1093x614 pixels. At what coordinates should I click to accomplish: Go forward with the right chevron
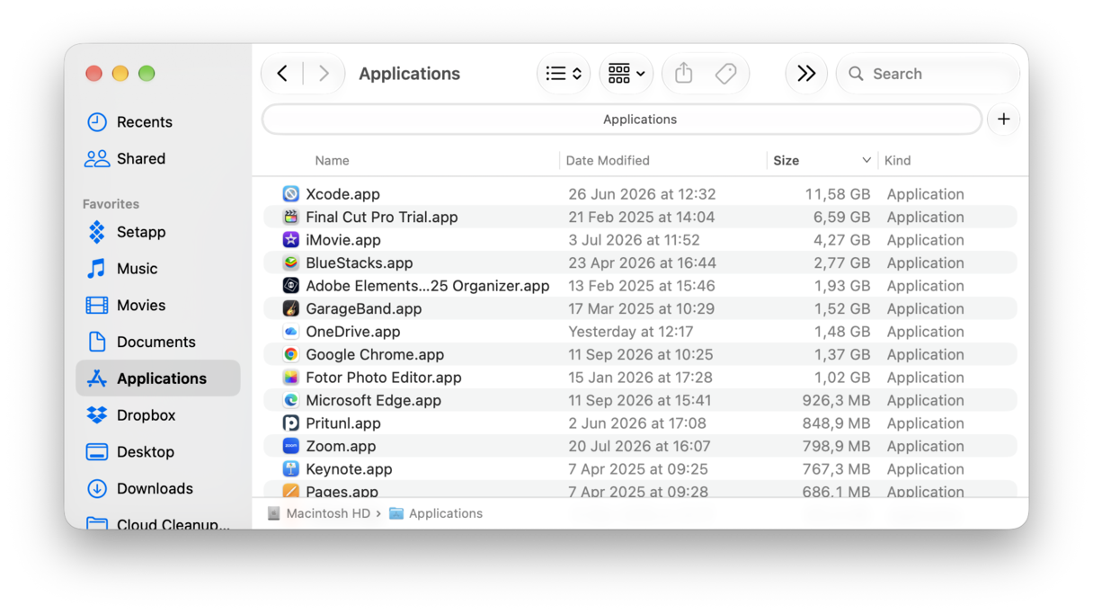pos(324,74)
